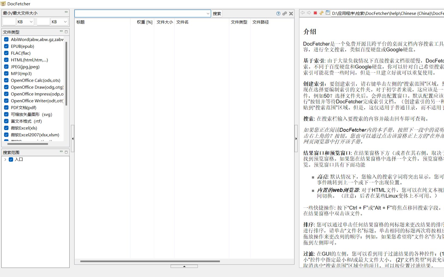Open the page in external browser icon

(328, 13)
